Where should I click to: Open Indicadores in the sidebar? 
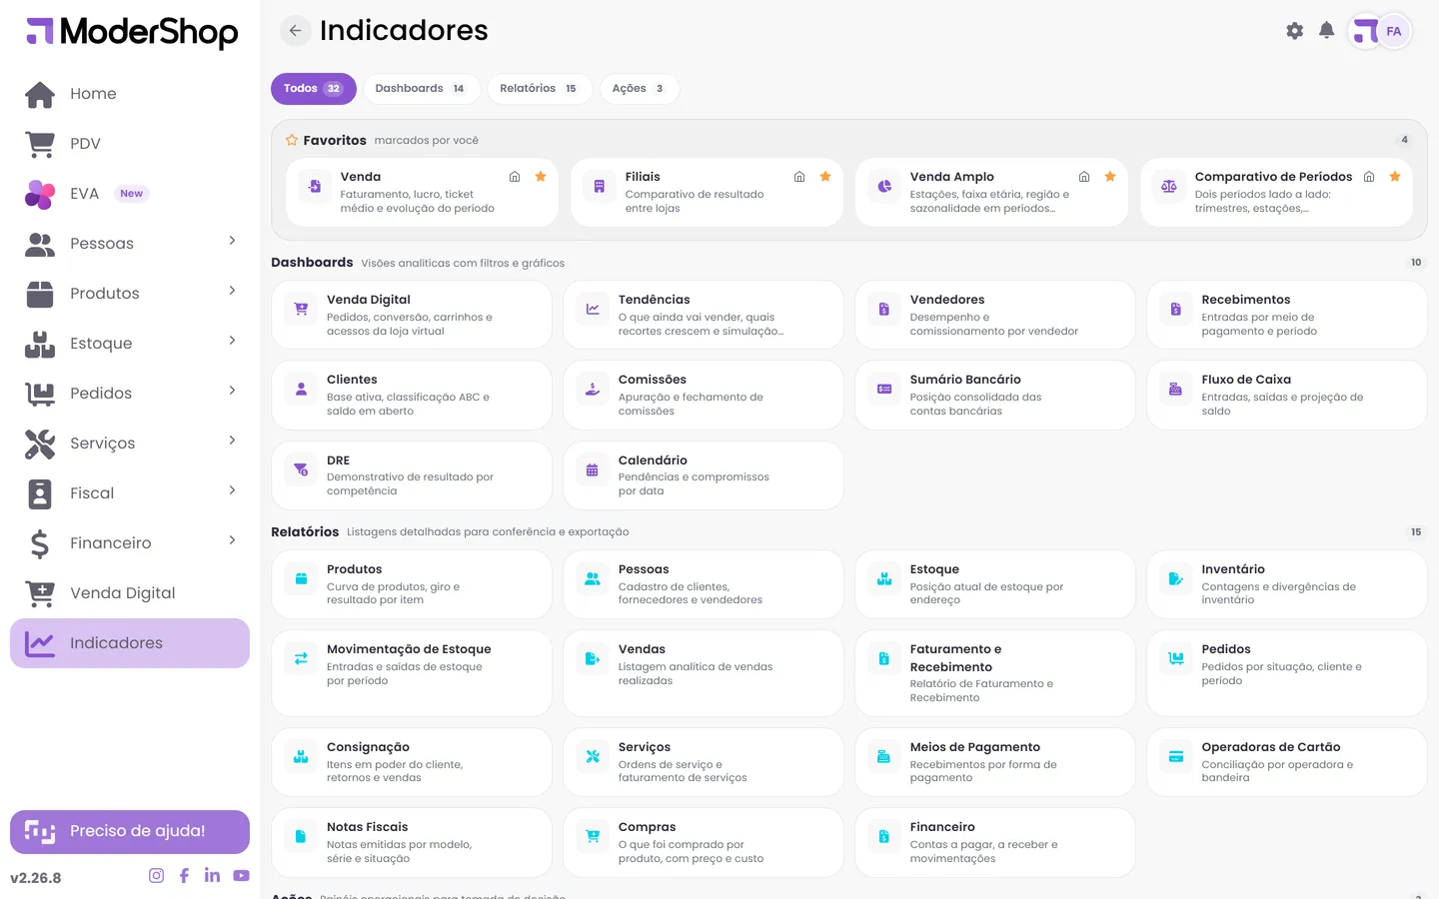click(130, 643)
